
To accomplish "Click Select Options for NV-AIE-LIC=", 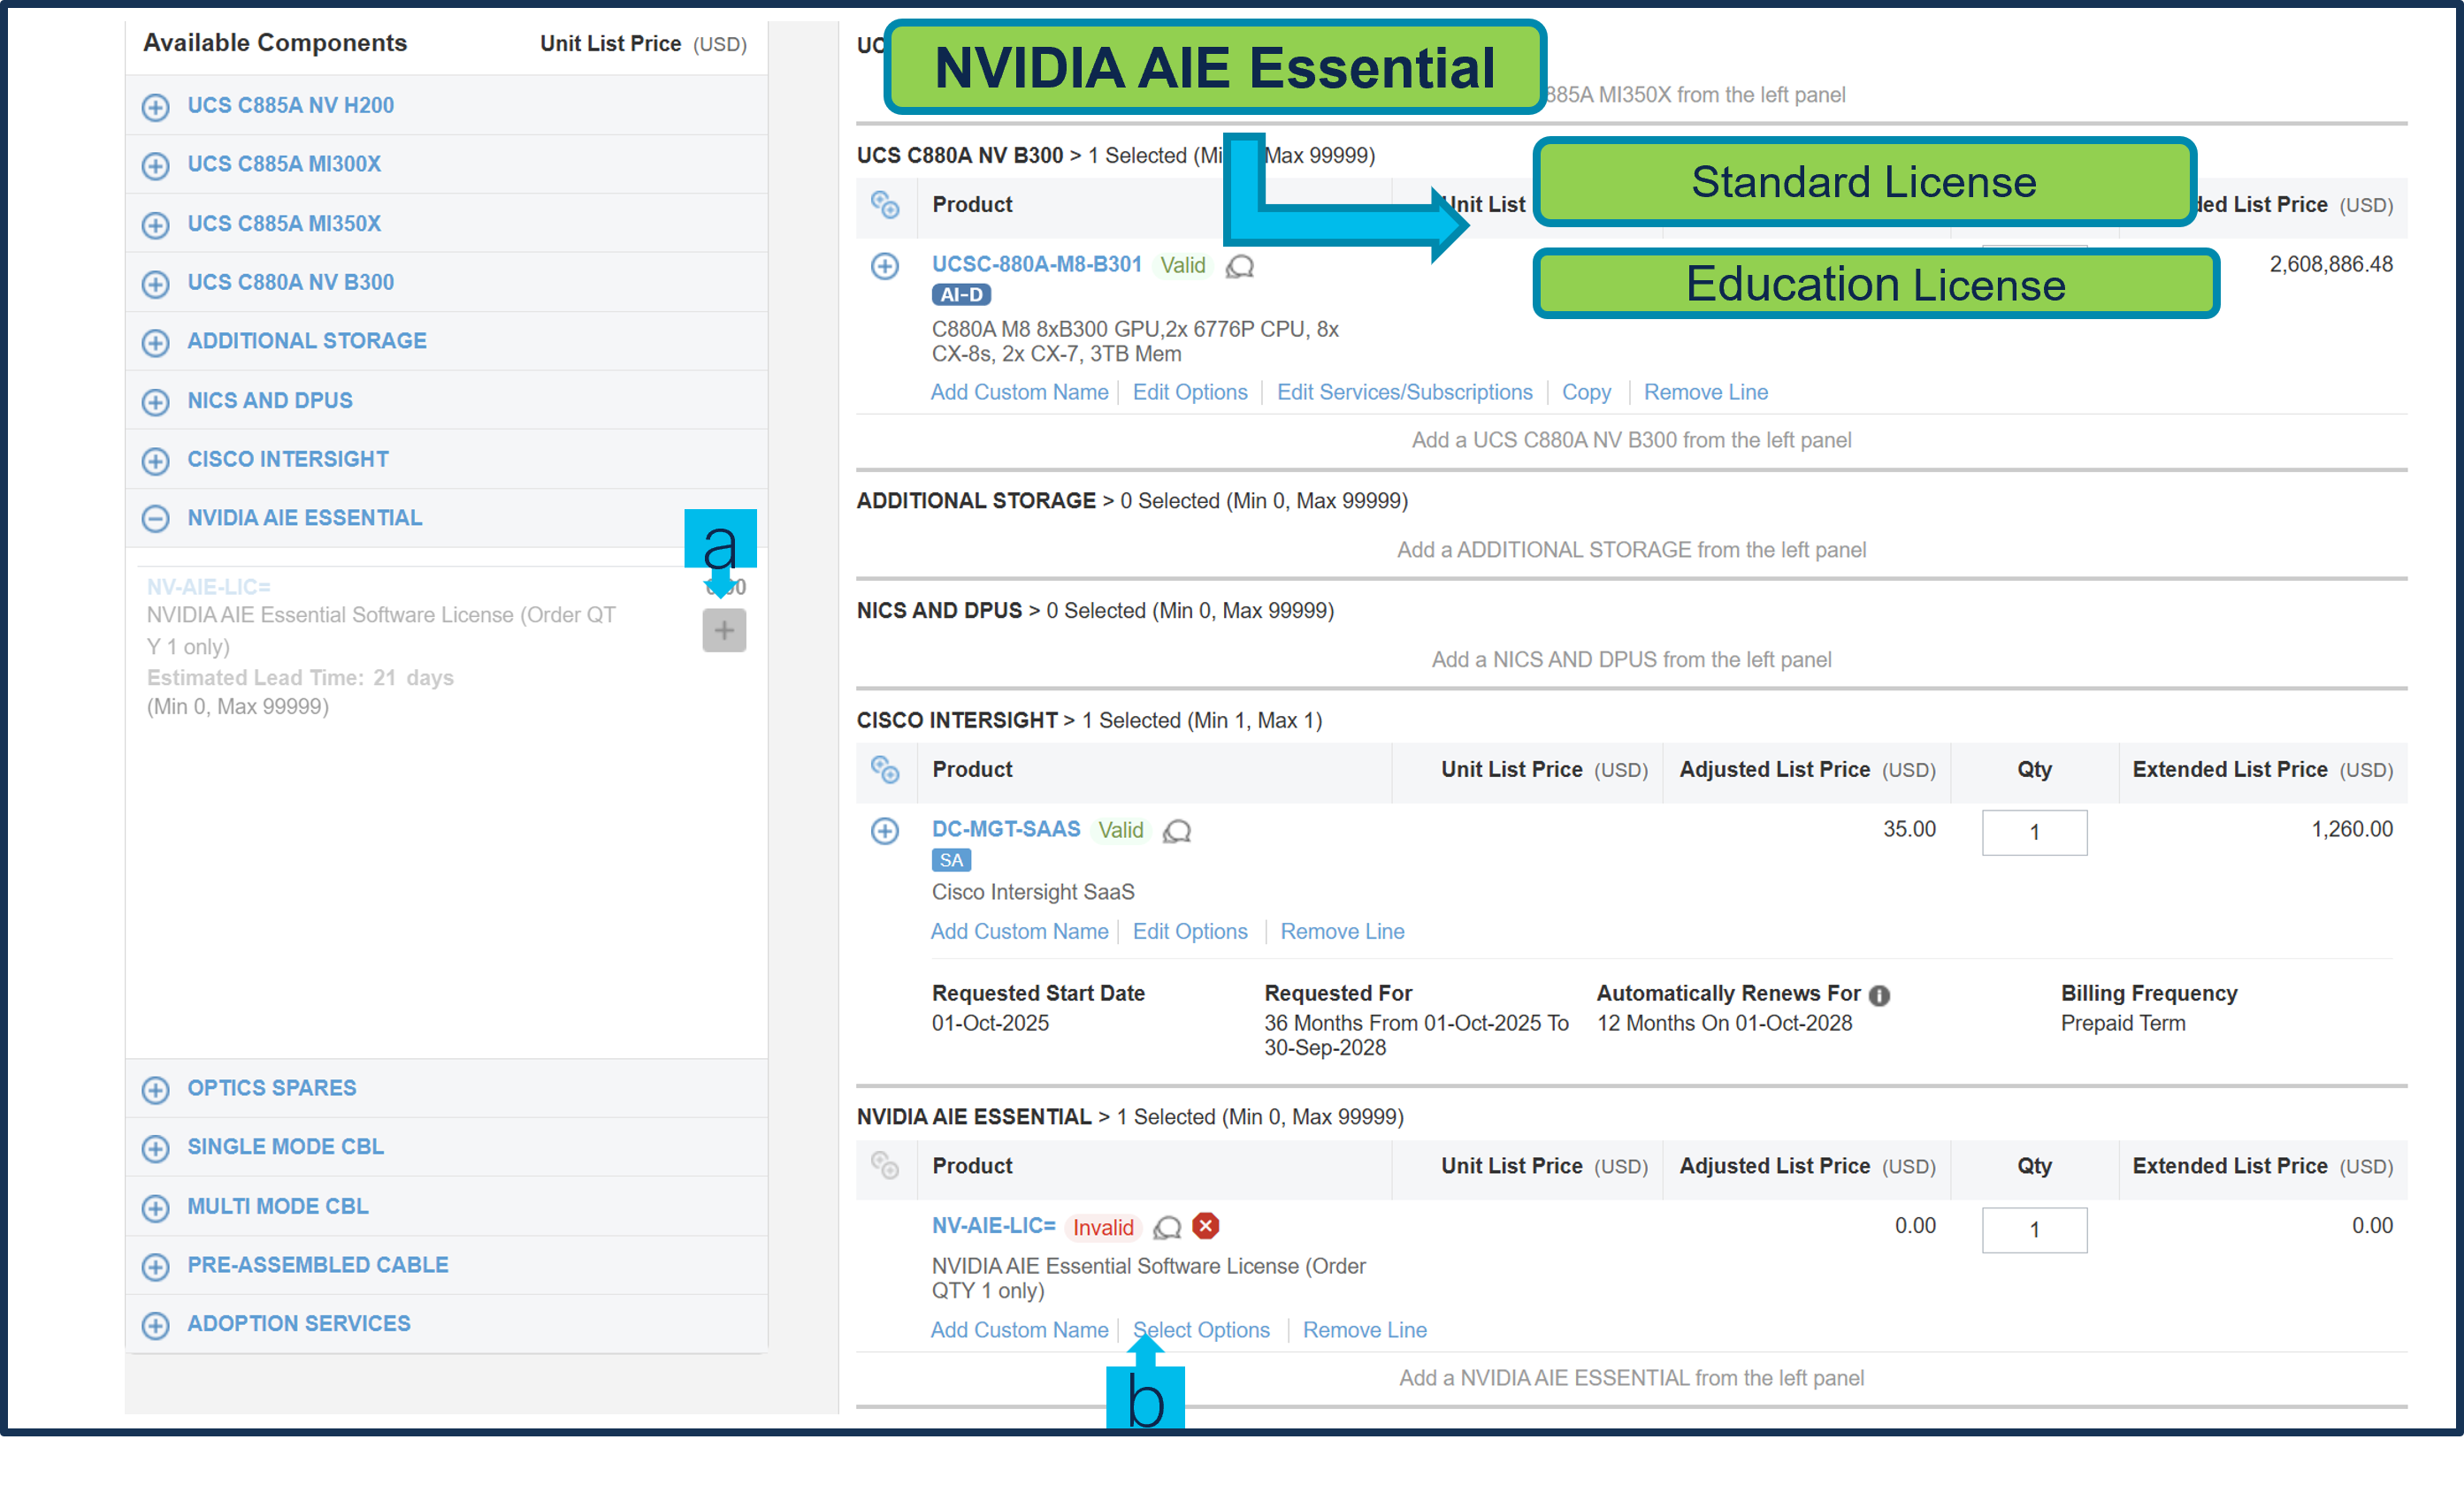I will point(1201,1330).
